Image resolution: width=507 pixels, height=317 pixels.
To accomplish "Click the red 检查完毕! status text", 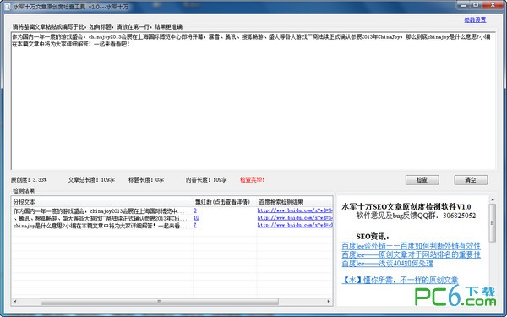I will point(252,179).
